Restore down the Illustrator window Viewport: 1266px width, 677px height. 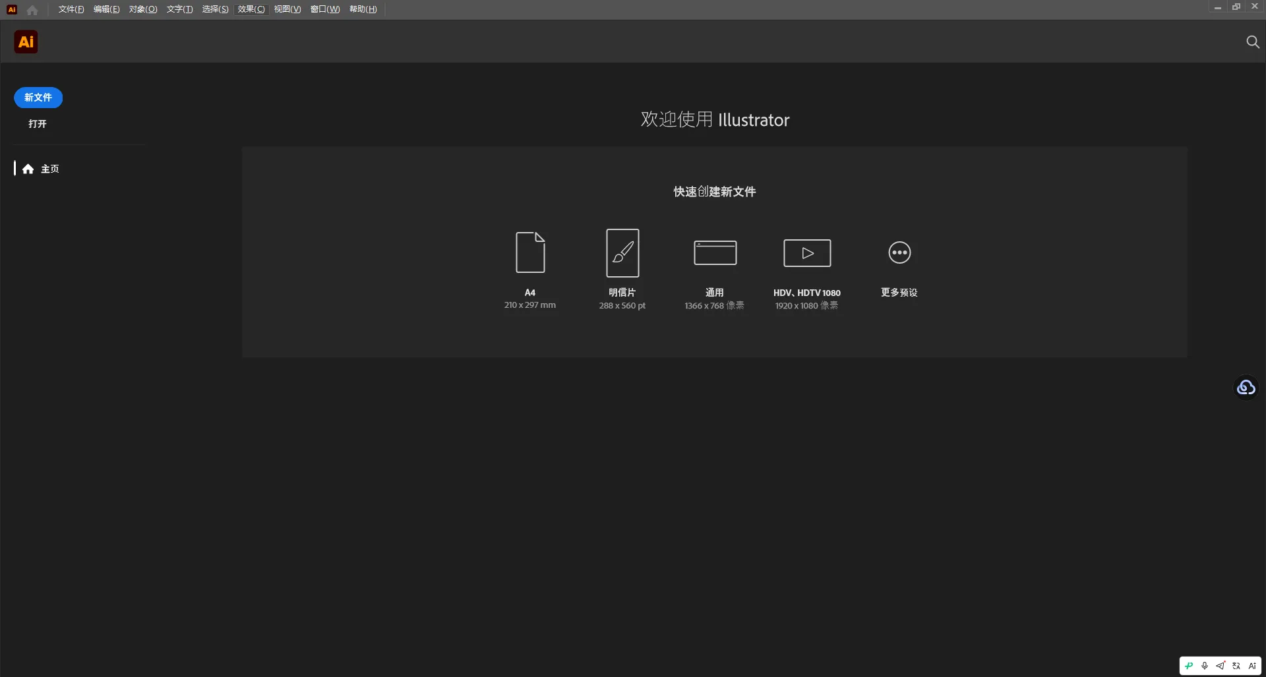(x=1236, y=7)
